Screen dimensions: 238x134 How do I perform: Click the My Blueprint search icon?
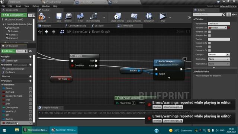(26, 51)
